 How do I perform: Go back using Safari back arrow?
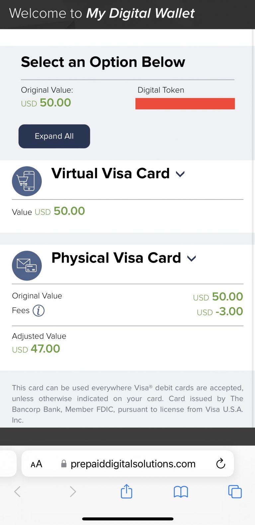point(17,491)
